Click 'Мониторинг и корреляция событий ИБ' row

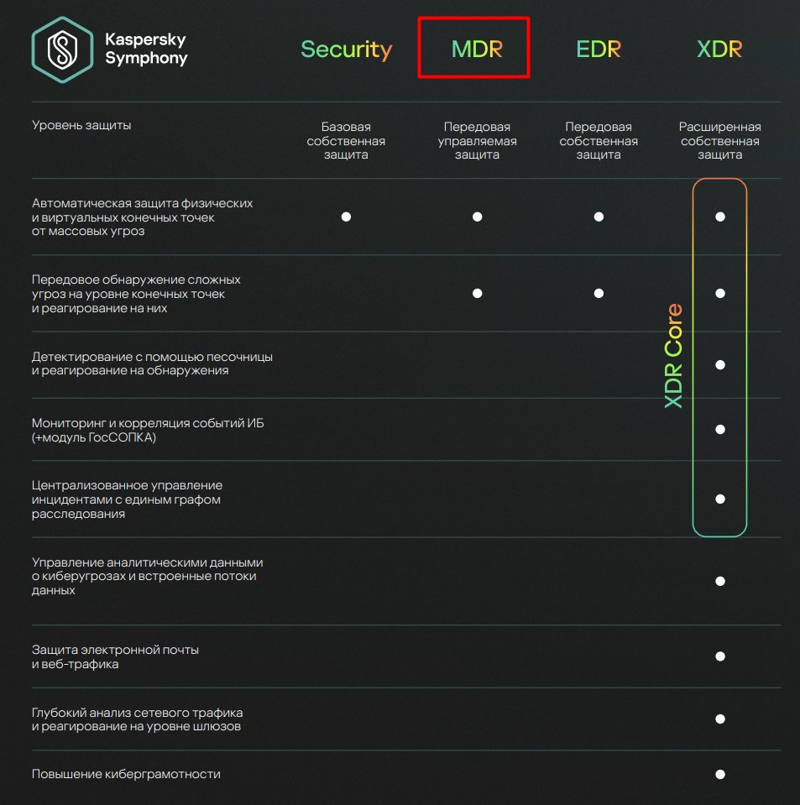[148, 430]
